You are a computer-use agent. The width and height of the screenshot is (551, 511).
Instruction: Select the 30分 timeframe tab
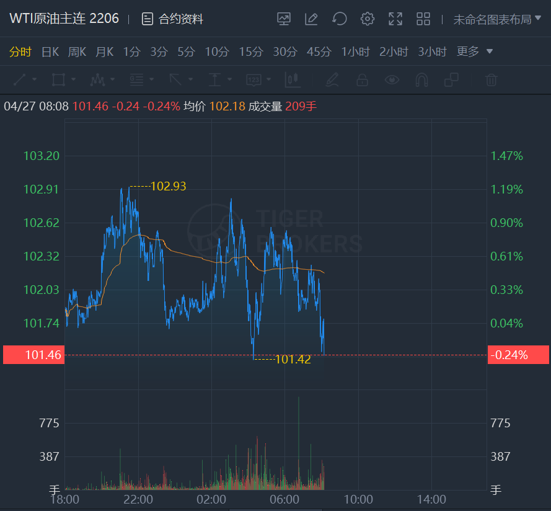tap(285, 51)
